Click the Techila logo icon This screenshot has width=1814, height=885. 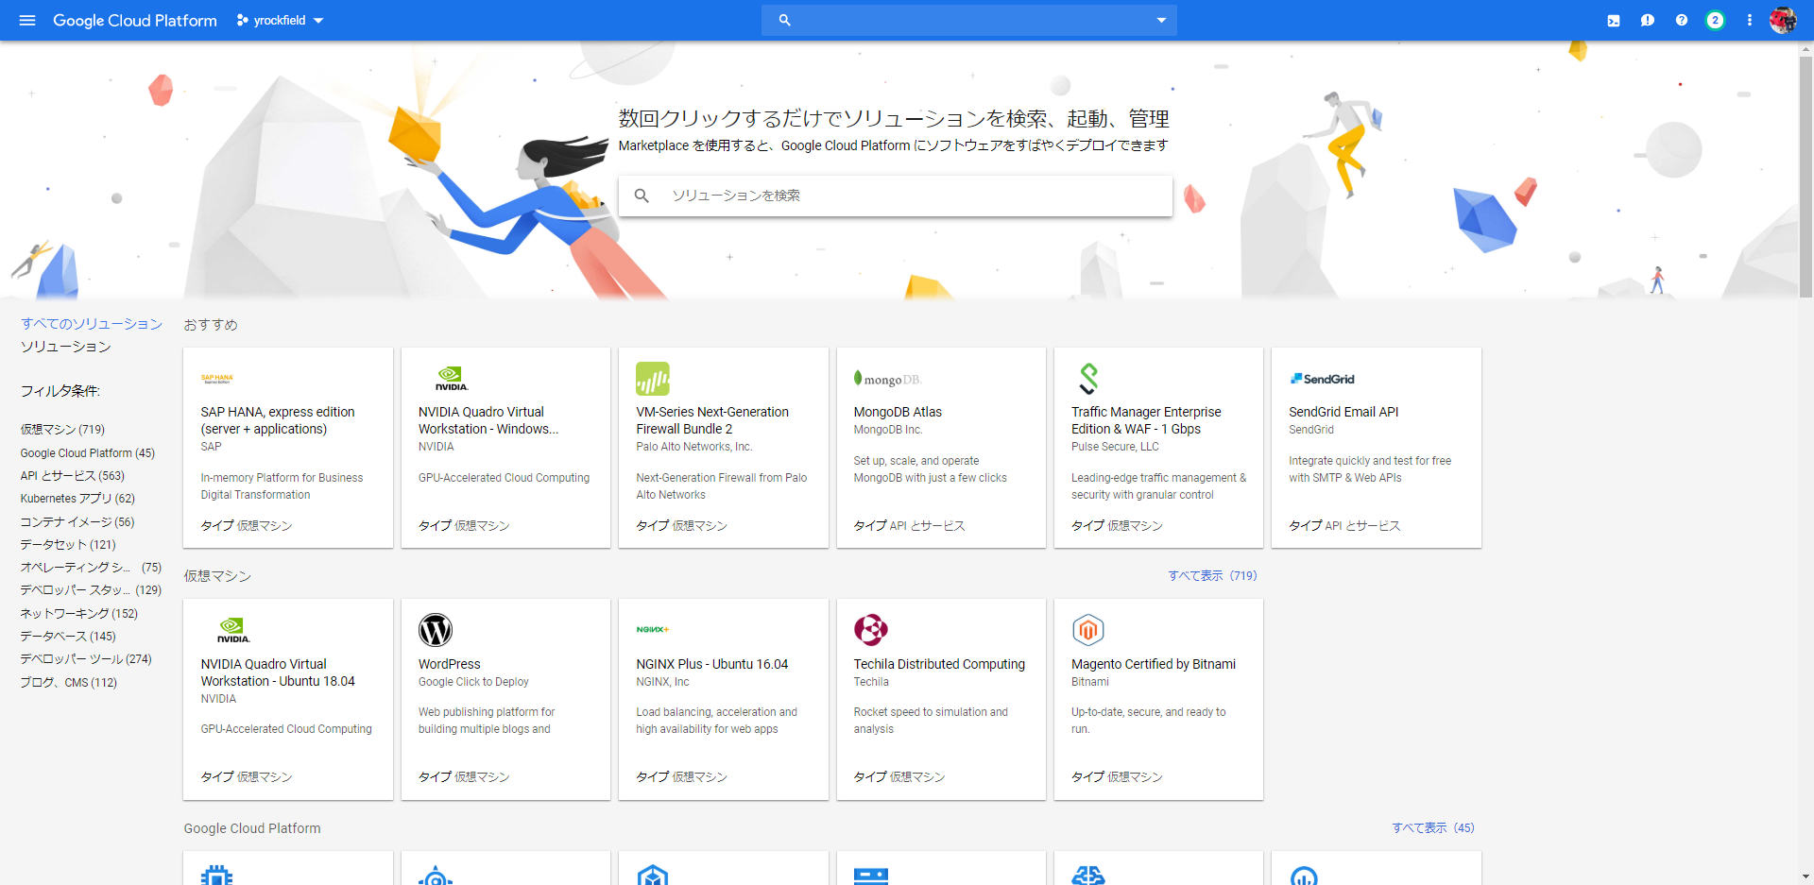tap(871, 630)
